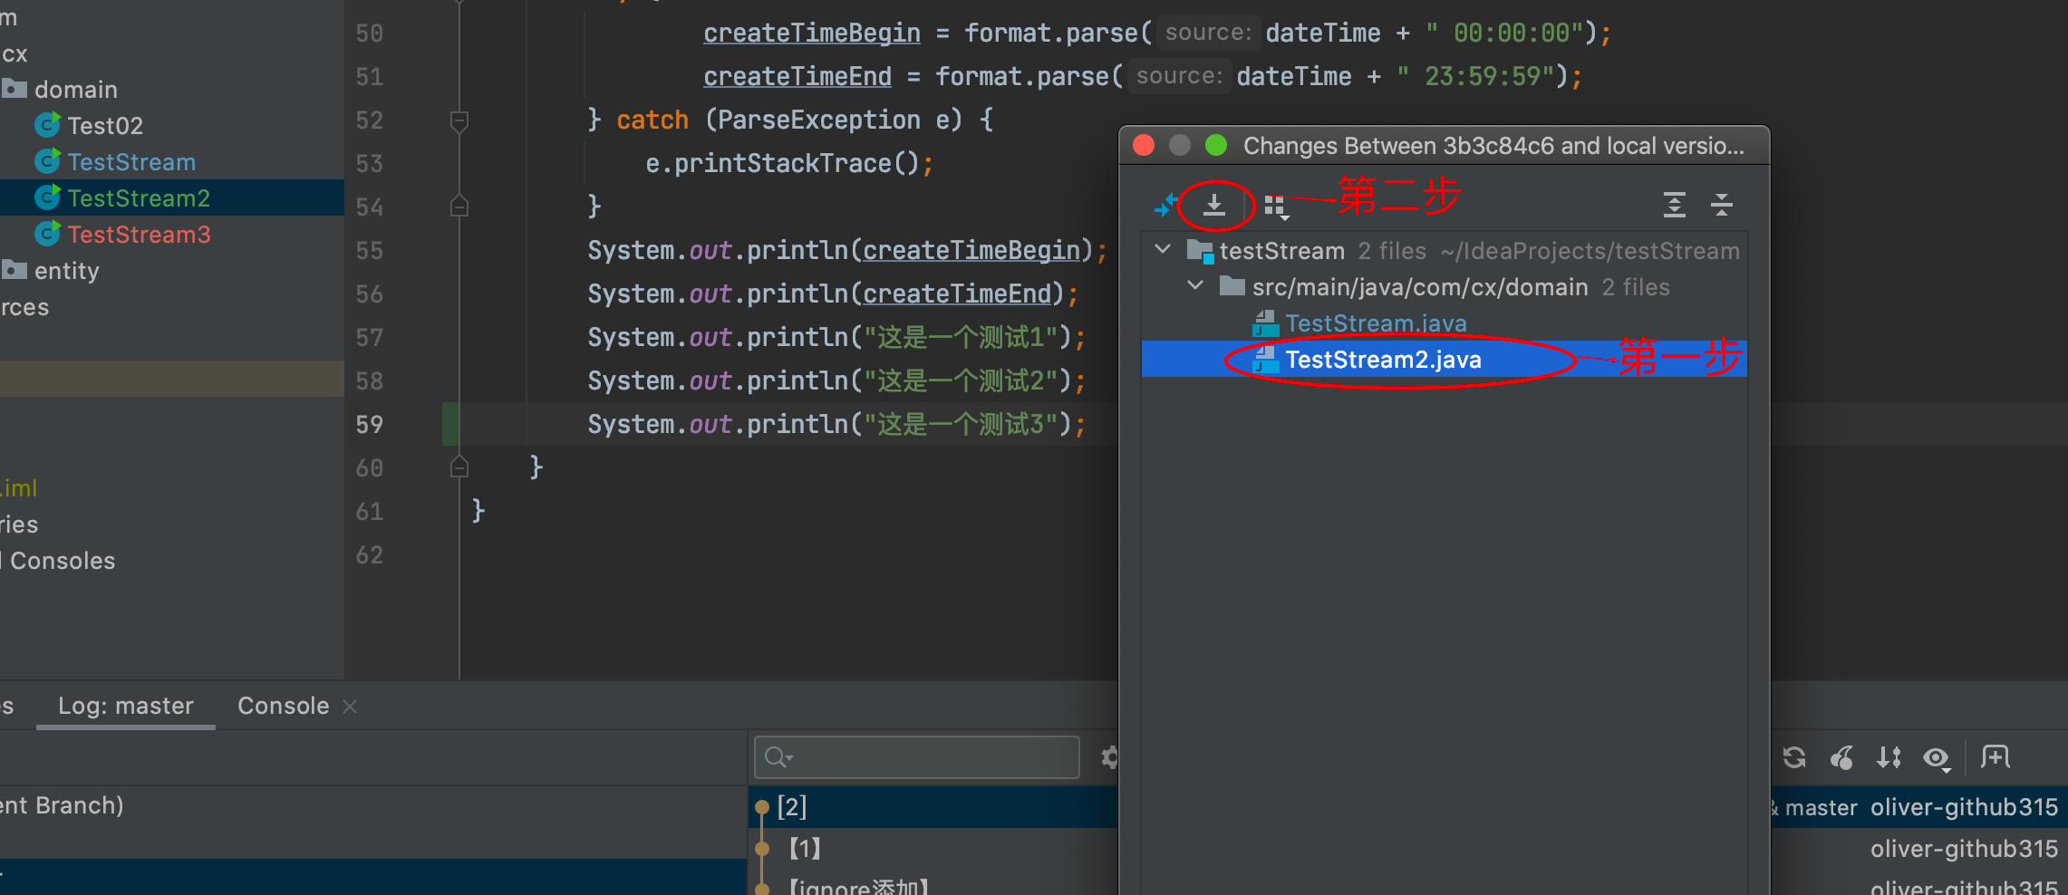Switch to Console tab
Viewport: 2068px width, 895px height.
pos(283,706)
